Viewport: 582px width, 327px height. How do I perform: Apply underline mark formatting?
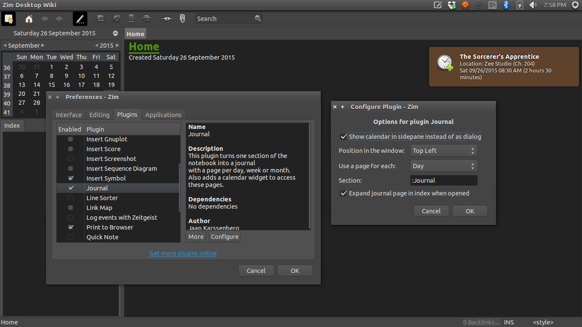pos(132,19)
